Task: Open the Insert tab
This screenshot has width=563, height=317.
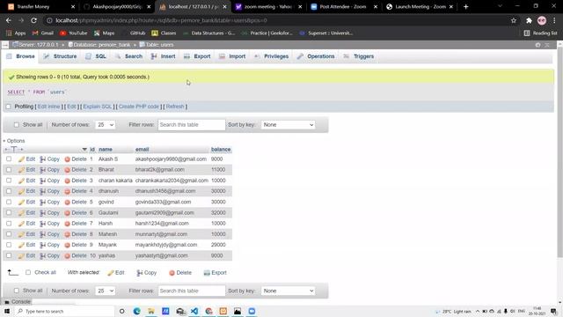Action: [x=164, y=56]
